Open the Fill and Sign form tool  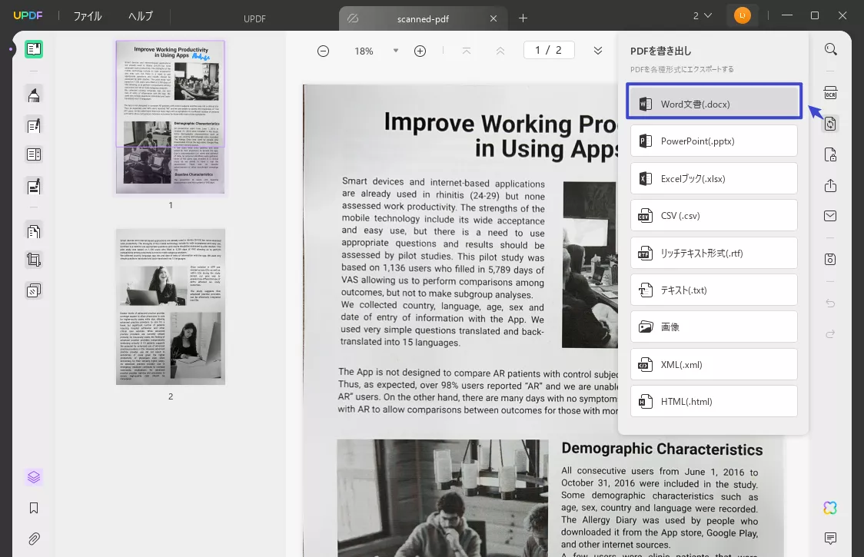tap(34, 186)
